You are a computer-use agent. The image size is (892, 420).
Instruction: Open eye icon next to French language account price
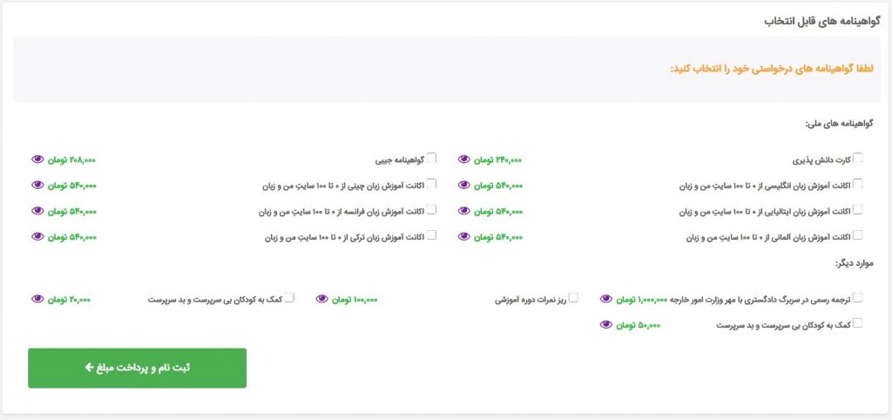click(37, 211)
